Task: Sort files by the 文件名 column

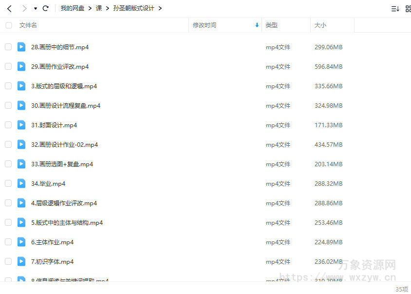Action: [x=27, y=25]
